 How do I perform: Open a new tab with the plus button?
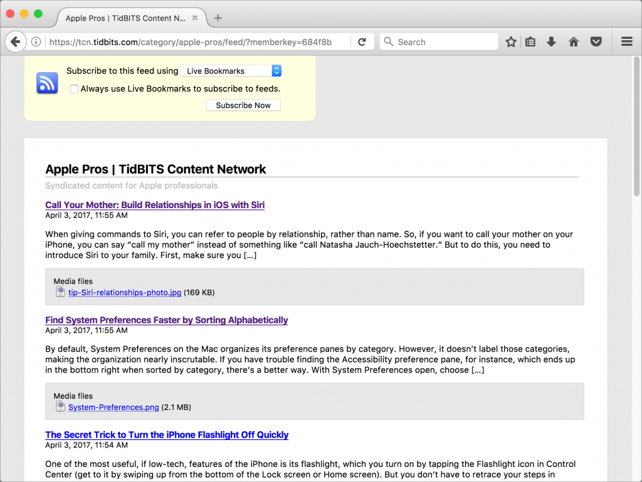pyautogui.click(x=218, y=18)
